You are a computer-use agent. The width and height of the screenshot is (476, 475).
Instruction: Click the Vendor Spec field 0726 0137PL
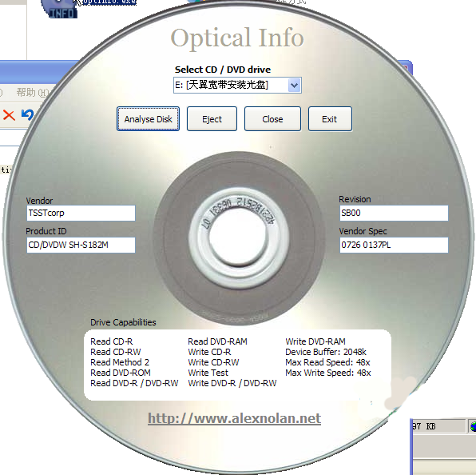click(x=394, y=245)
